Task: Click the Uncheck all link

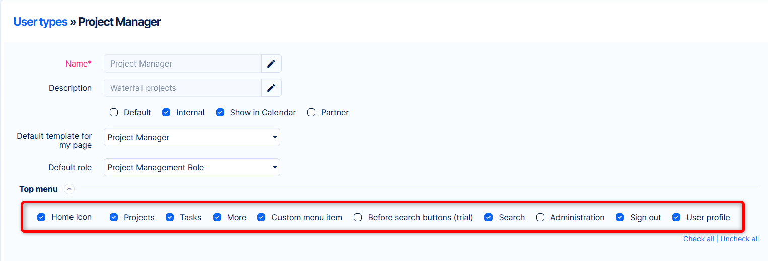Action: (739, 239)
